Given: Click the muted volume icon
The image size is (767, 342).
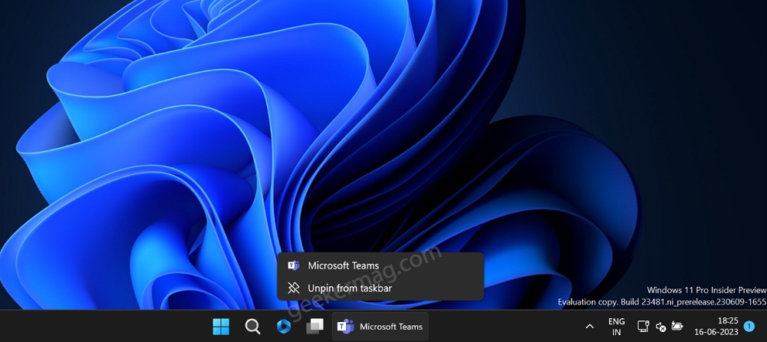Looking at the screenshot, I should (660, 327).
